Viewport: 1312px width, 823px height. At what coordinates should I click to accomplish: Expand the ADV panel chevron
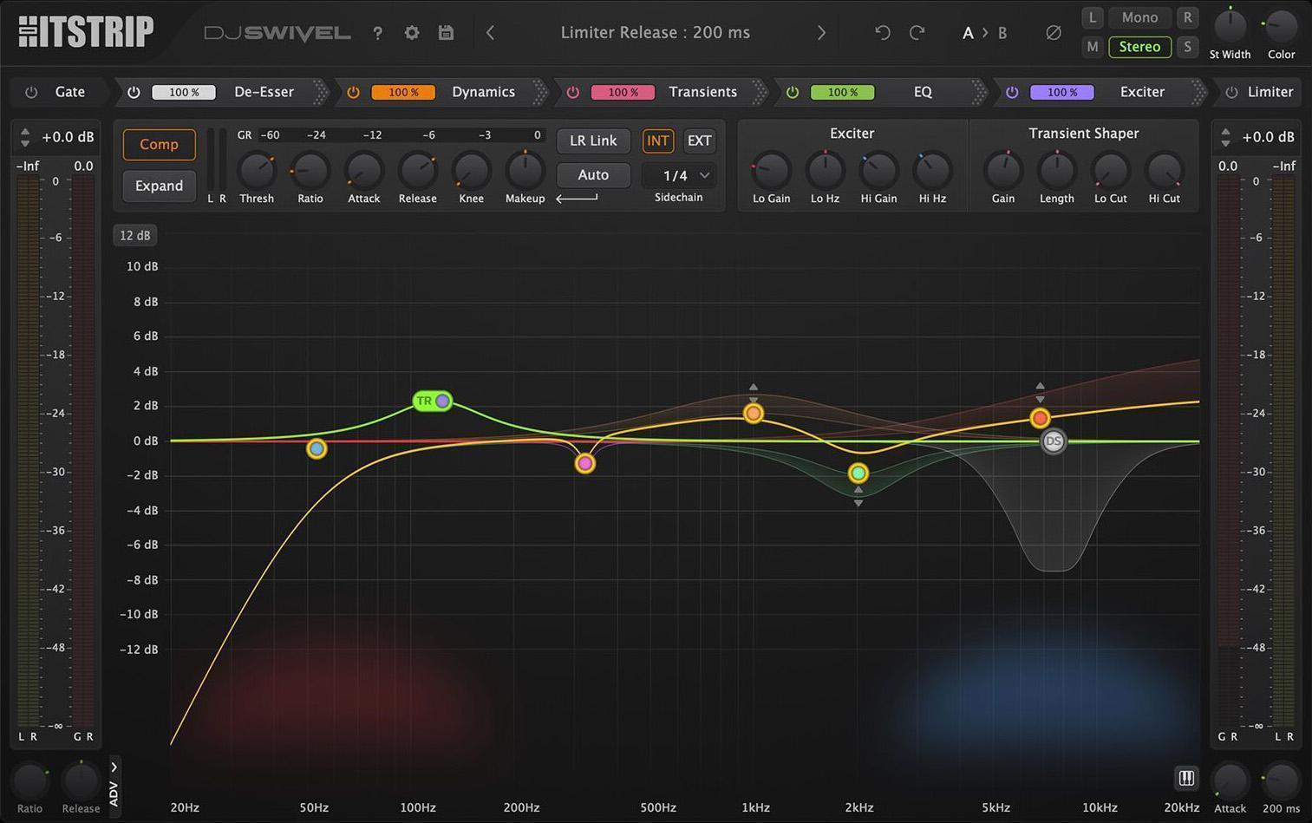click(113, 767)
